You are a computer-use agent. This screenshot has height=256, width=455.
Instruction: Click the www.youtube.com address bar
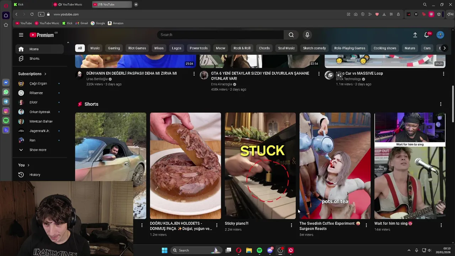point(66,14)
